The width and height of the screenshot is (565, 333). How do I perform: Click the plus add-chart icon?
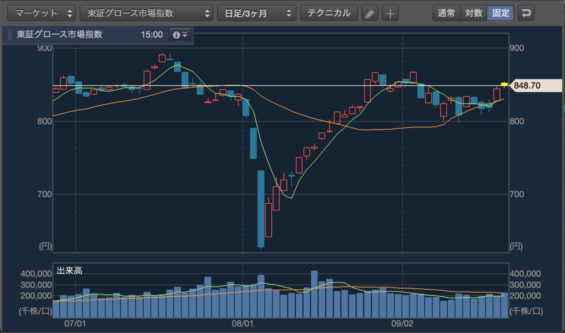coord(390,13)
